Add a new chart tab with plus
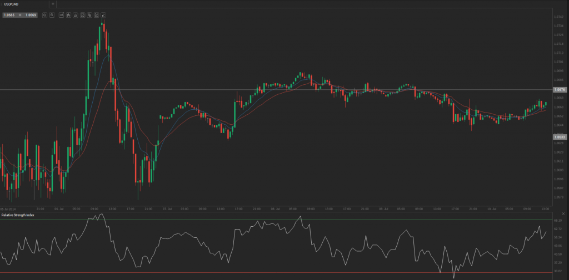Viewport: 569px width, 280px height. click(52, 4)
